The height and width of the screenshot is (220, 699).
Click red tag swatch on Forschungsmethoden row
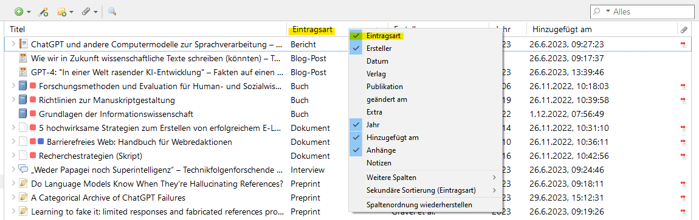(33, 86)
